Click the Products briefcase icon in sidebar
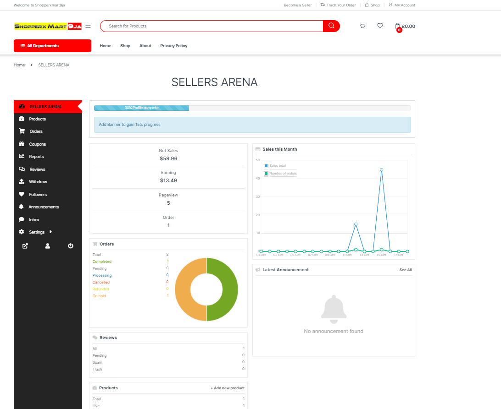The height and width of the screenshot is (409, 501). 22,119
